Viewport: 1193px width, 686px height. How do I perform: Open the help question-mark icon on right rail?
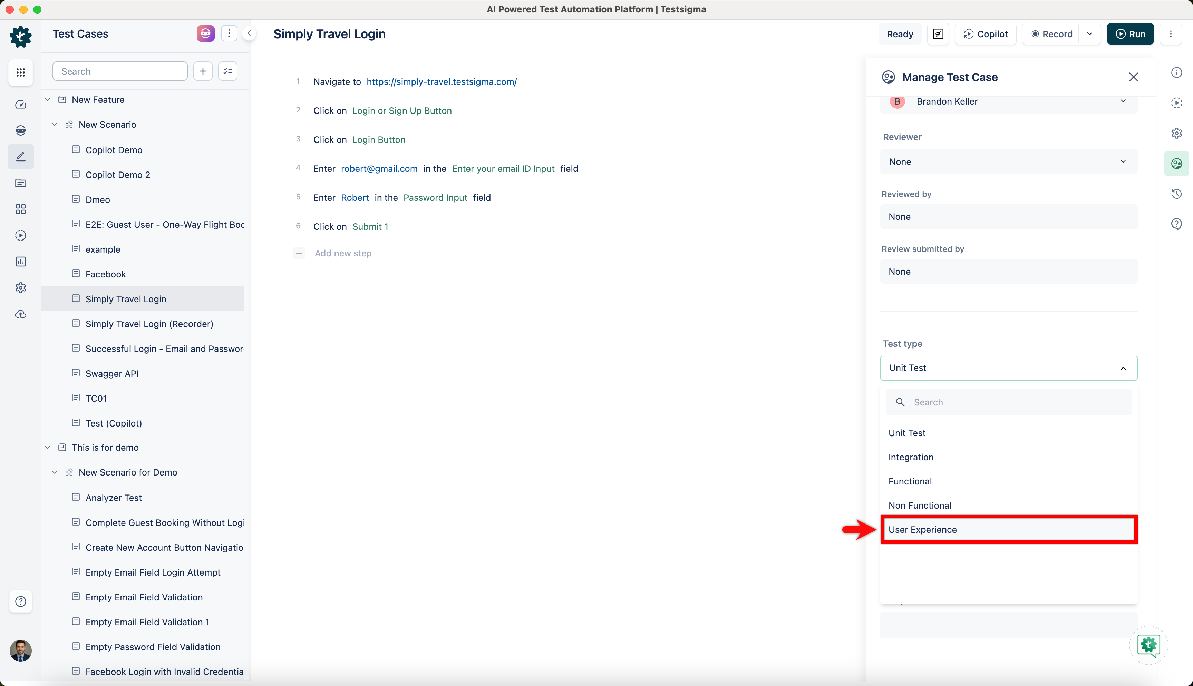click(1176, 224)
